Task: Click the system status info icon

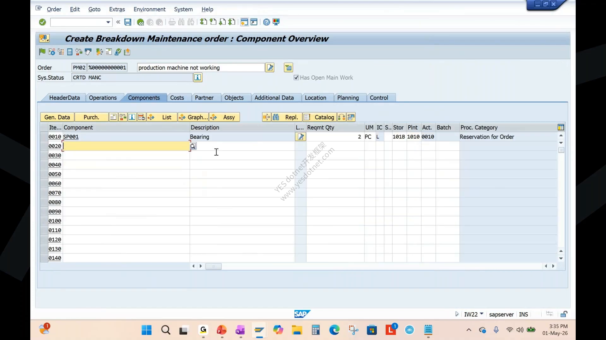Action: pyautogui.click(x=198, y=77)
